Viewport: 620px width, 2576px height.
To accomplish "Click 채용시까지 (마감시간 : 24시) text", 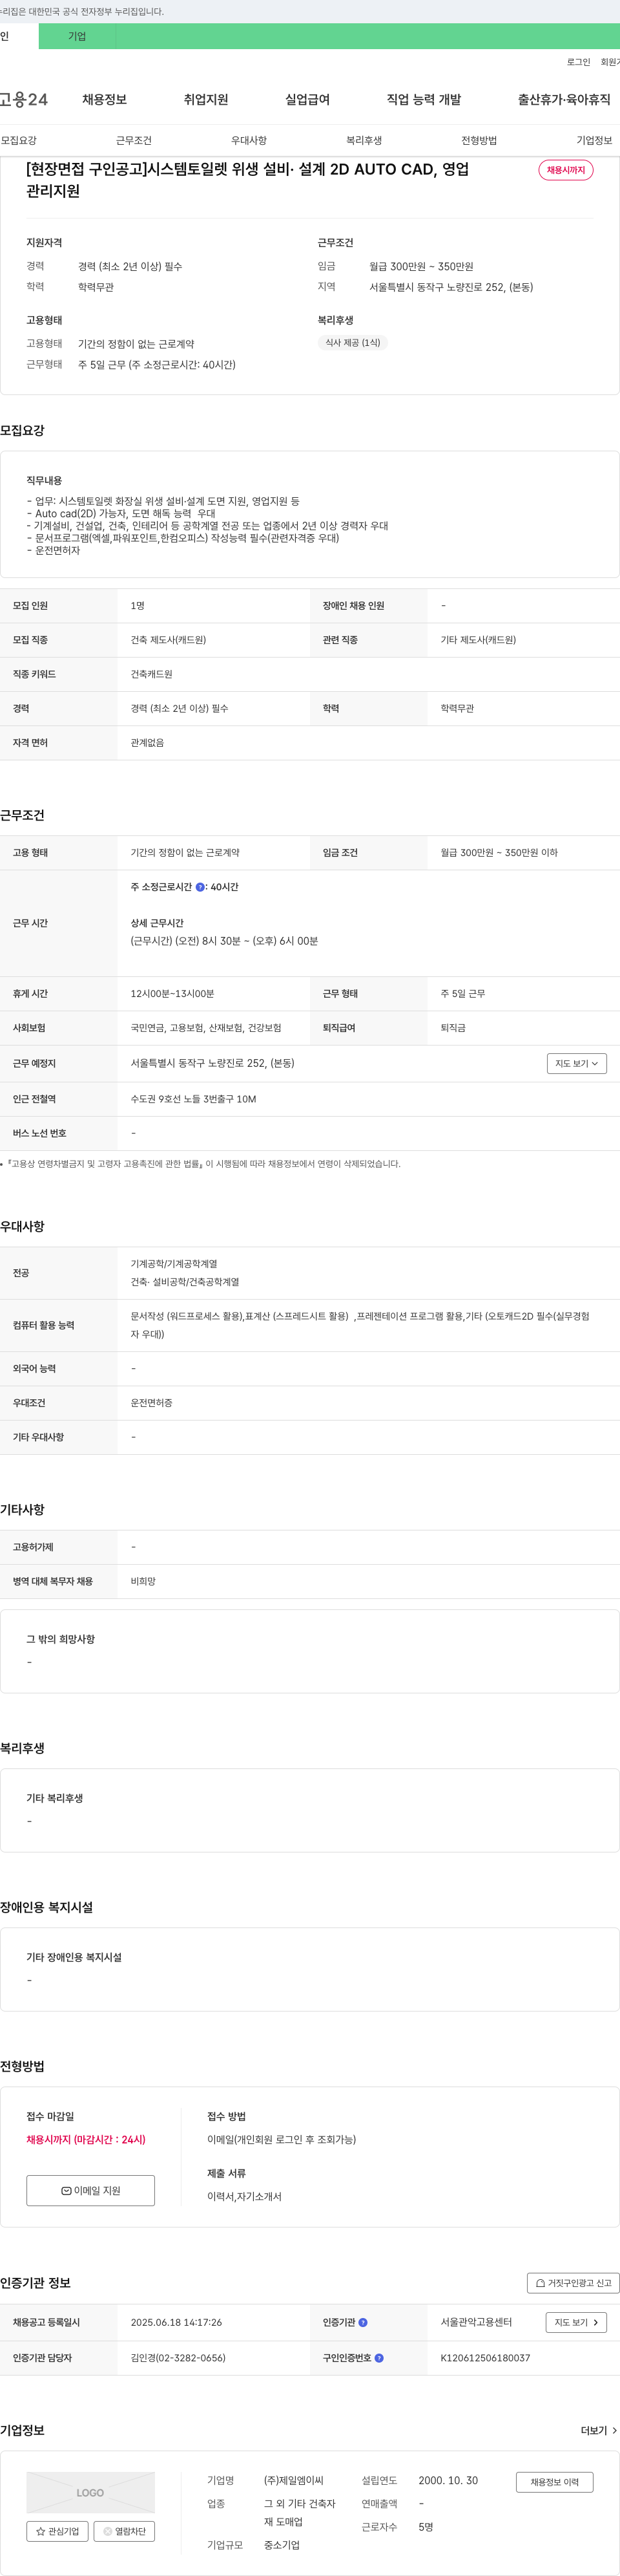I will tap(86, 2139).
